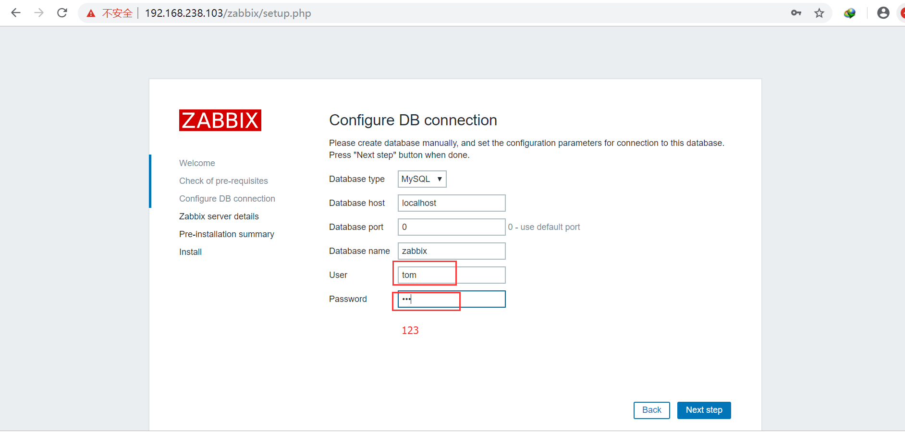
Task: Click the Database port field
Action: coord(452,227)
